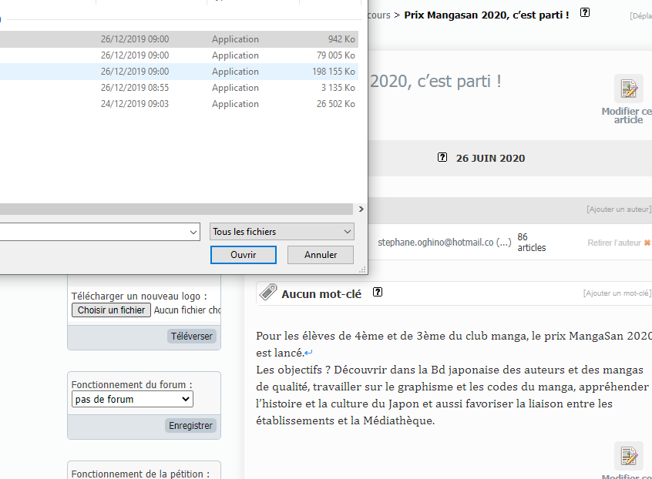Follow the Ajouter un mot-clé link
This screenshot has width=652, height=479.
617,293
